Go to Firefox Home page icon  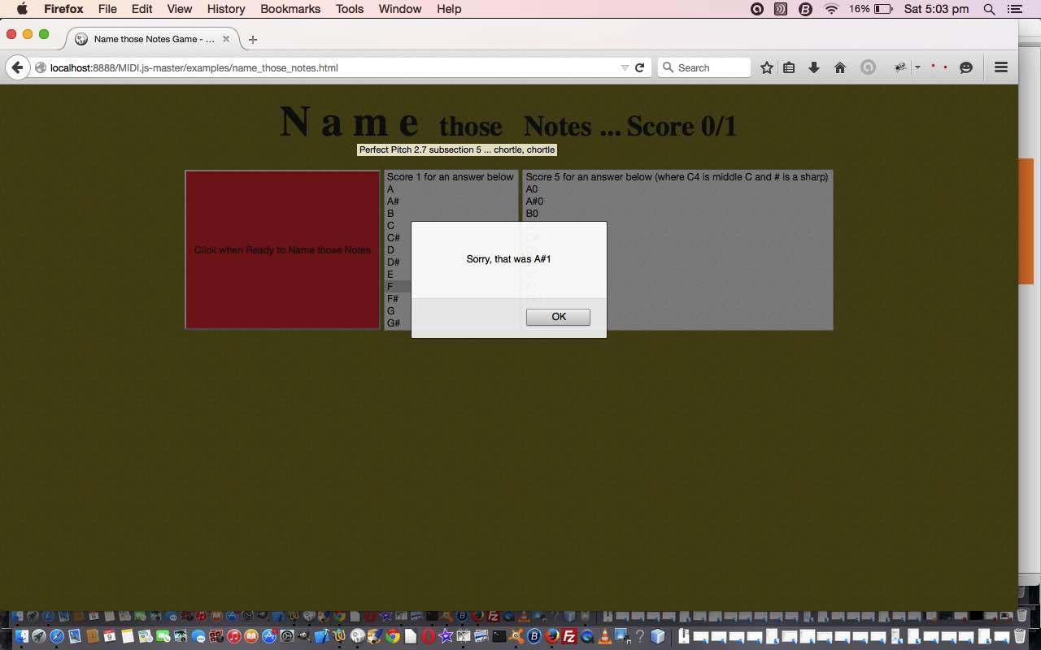[840, 68]
